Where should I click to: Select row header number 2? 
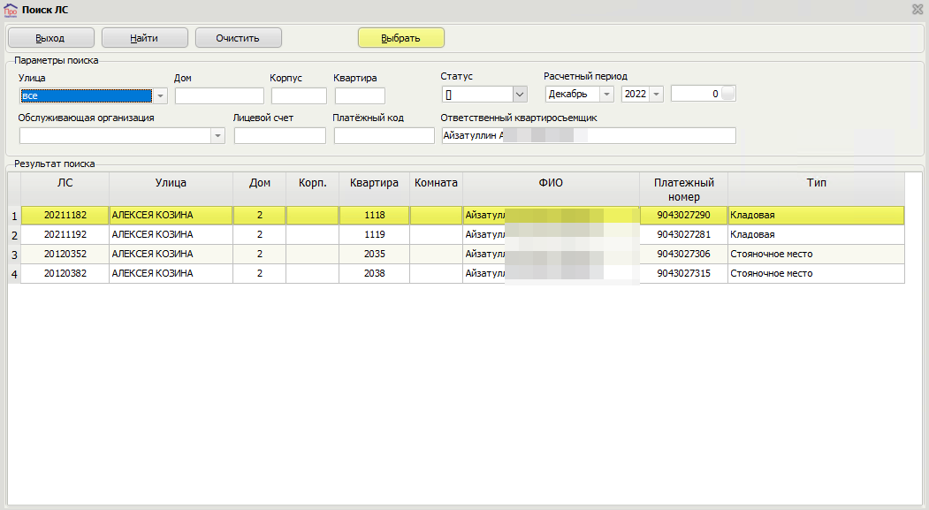point(14,236)
